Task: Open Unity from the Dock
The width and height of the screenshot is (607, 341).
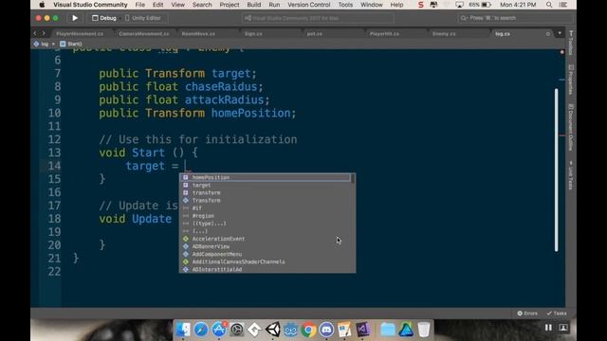Action: [272, 330]
